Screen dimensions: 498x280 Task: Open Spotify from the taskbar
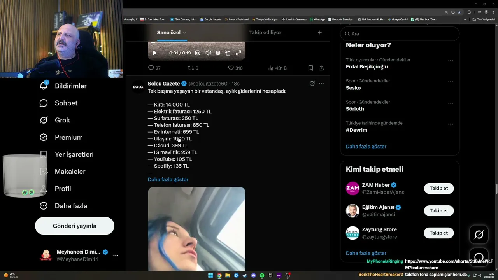[x=262, y=275]
